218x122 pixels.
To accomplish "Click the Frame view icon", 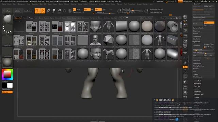I will [x=185, y=77].
